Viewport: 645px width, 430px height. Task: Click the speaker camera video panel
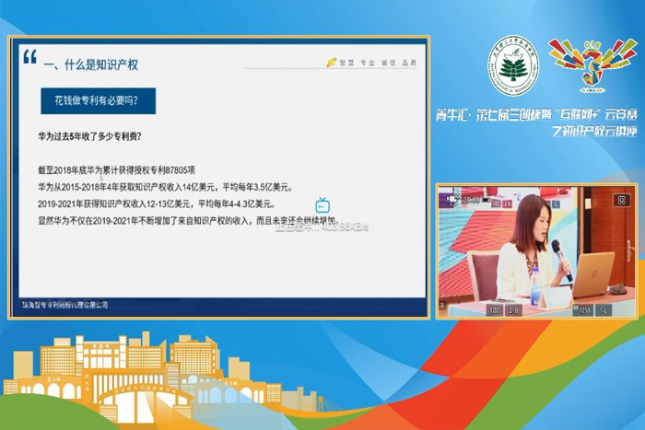click(537, 251)
